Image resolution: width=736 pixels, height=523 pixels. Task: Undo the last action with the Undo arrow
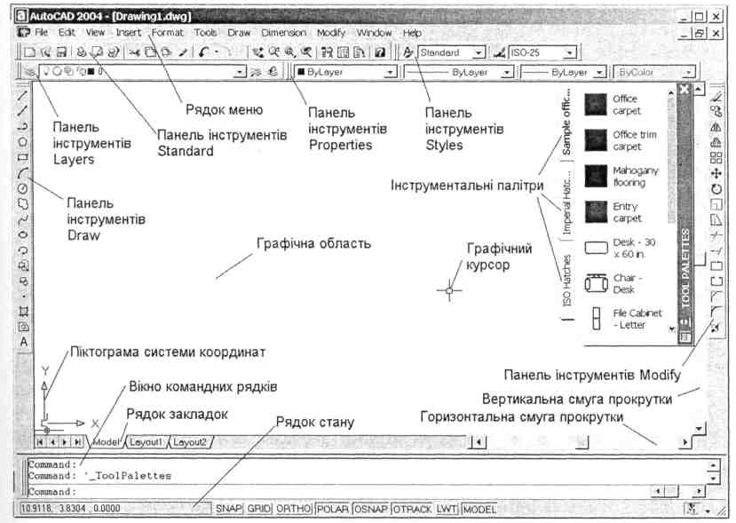point(203,52)
